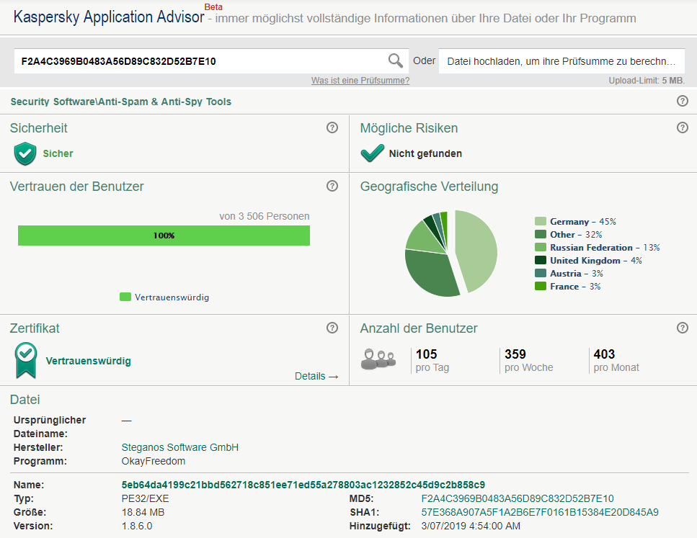697x538 pixels.
Task: Click '105 pro Tag' user count
Action: [432, 360]
